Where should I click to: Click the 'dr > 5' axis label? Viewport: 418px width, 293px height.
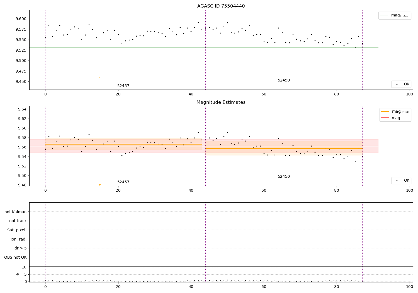[x=21, y=248]
